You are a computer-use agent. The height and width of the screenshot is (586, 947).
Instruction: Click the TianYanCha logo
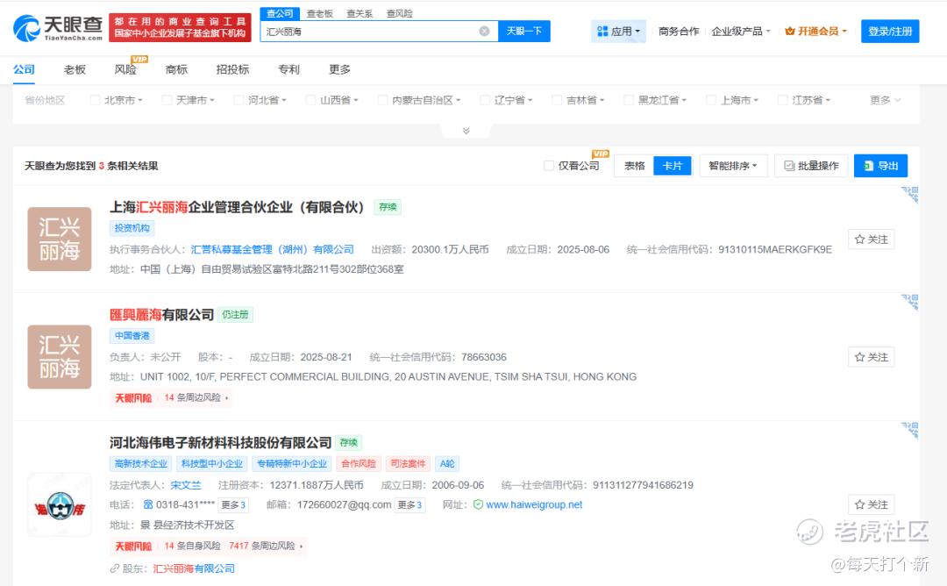[x=58, y=28]
